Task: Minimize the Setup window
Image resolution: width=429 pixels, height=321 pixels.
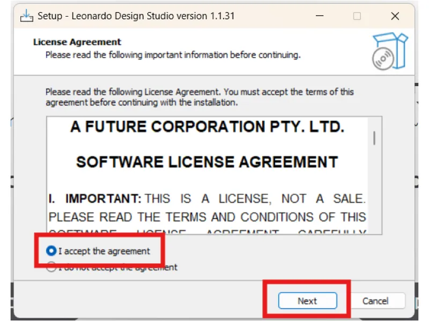Action: click(319, 16)
